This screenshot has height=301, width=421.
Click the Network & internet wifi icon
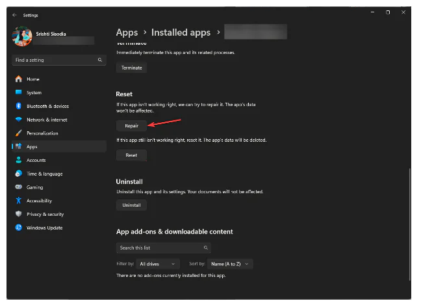pyautogui.click(x=19, y=120)
